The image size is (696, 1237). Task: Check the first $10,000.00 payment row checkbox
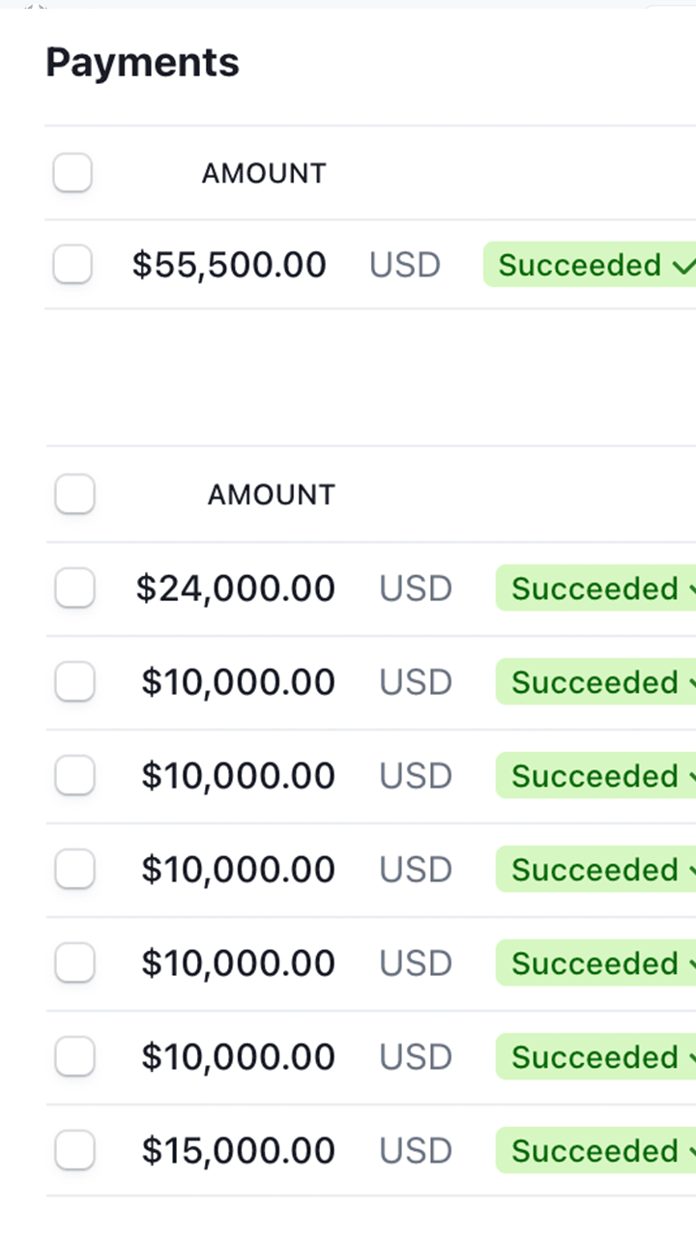coord(74,682)
